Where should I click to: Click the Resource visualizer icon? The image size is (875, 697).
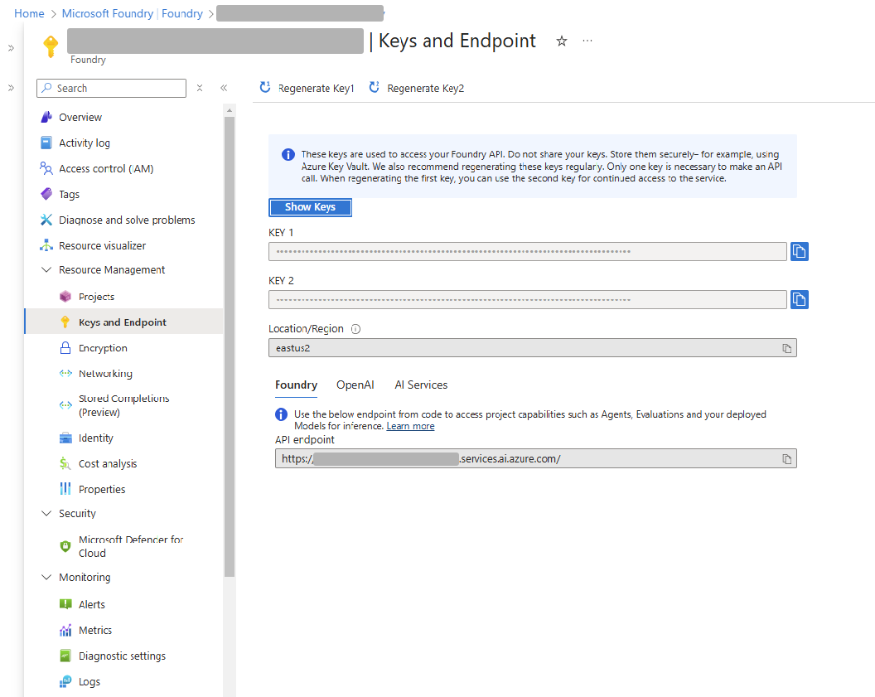point(46,245)
